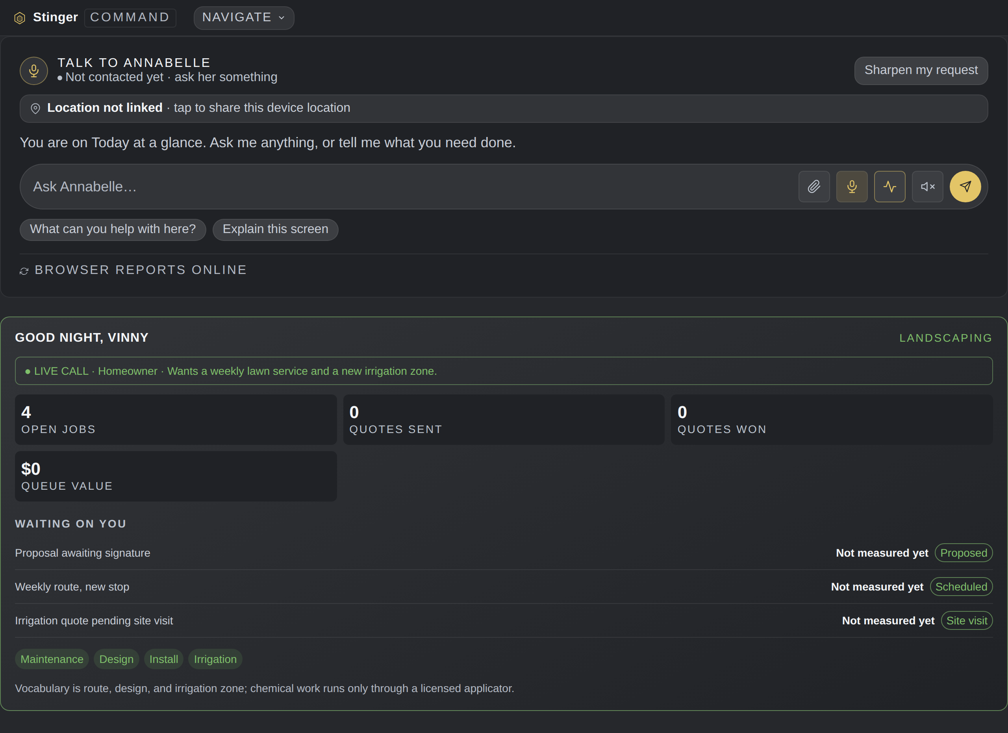This screenshot has height=733, width=1008.
Task: Start voice input with the input-bar microphone
Action: pos(852,187)
